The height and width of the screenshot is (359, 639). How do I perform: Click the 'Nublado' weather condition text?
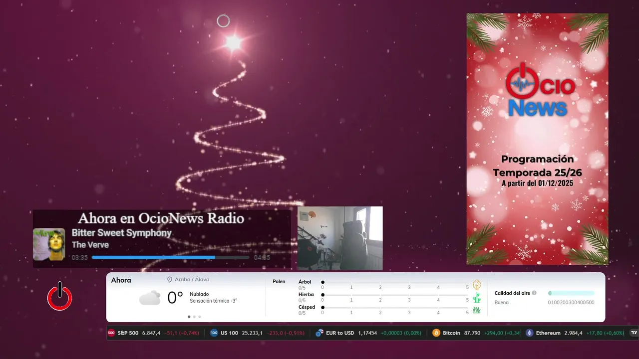pos(199,294)
